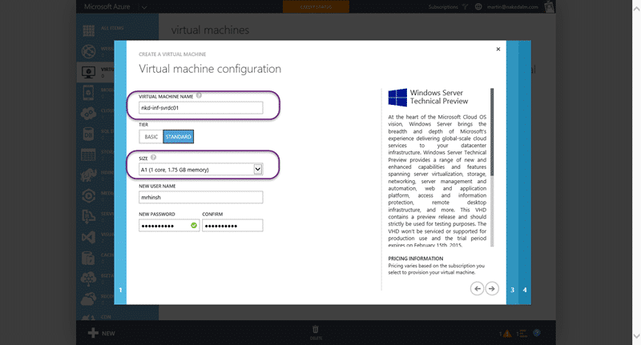Open warning notifications triangle icon
The image size is (641, 345).
tap(507, 334)
